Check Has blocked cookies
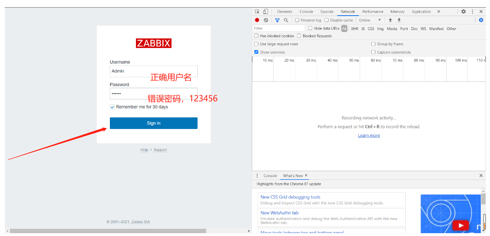490x236 pixels. pos(256,36)
